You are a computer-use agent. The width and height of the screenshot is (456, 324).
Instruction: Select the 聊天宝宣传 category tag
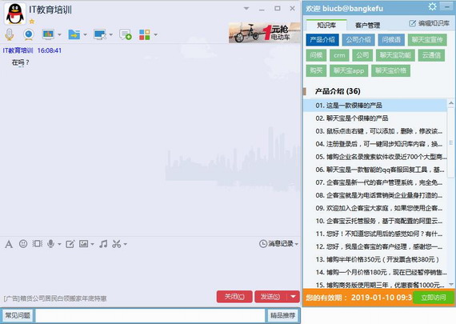(427, 39)
